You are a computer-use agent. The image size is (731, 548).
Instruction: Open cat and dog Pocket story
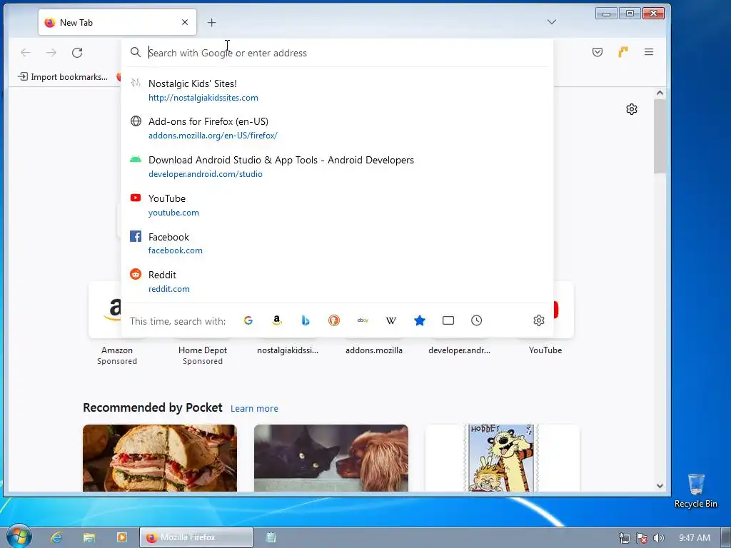tap(331, 458)
